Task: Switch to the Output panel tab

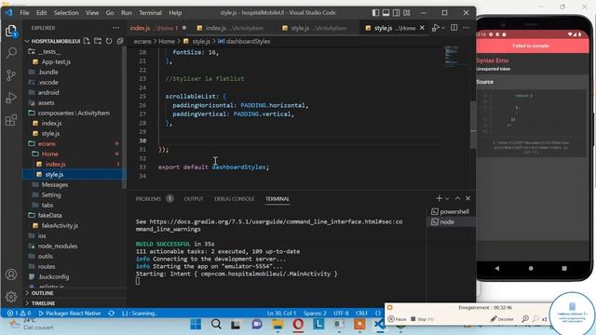Action: 194,198
